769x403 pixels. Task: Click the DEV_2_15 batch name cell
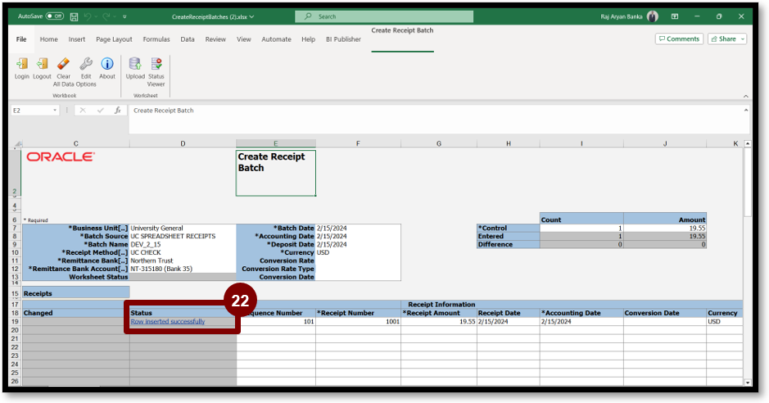[183, 244]
